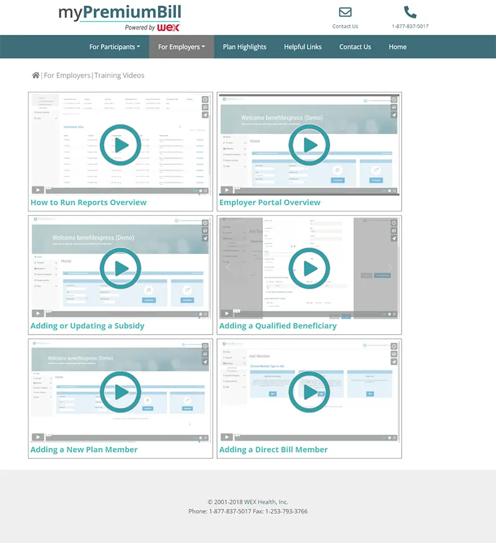
Task: Click the Watch Later clock icon on the reports video
Action: click(x=205, y=99)
